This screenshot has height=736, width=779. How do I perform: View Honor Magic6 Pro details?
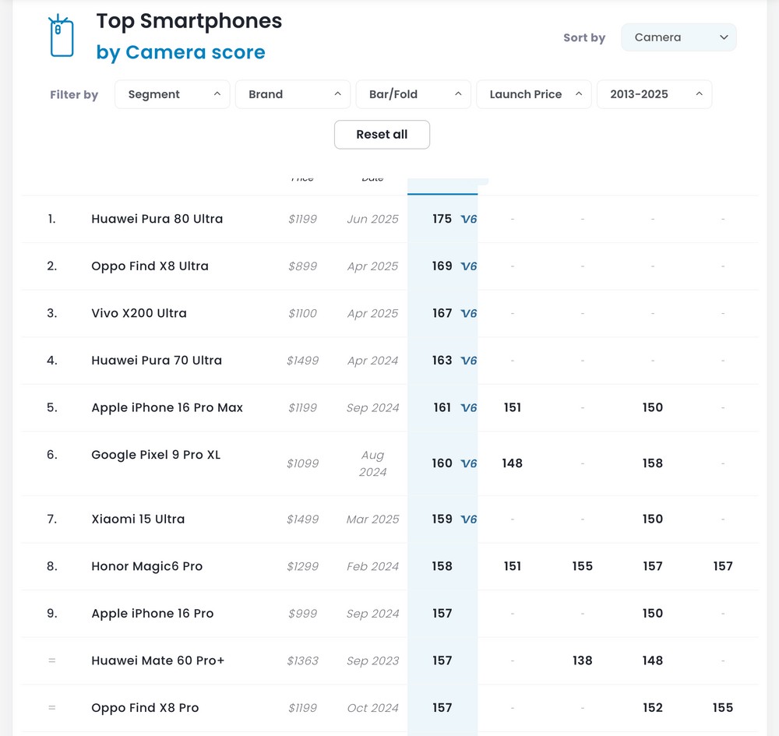[147, 566]
